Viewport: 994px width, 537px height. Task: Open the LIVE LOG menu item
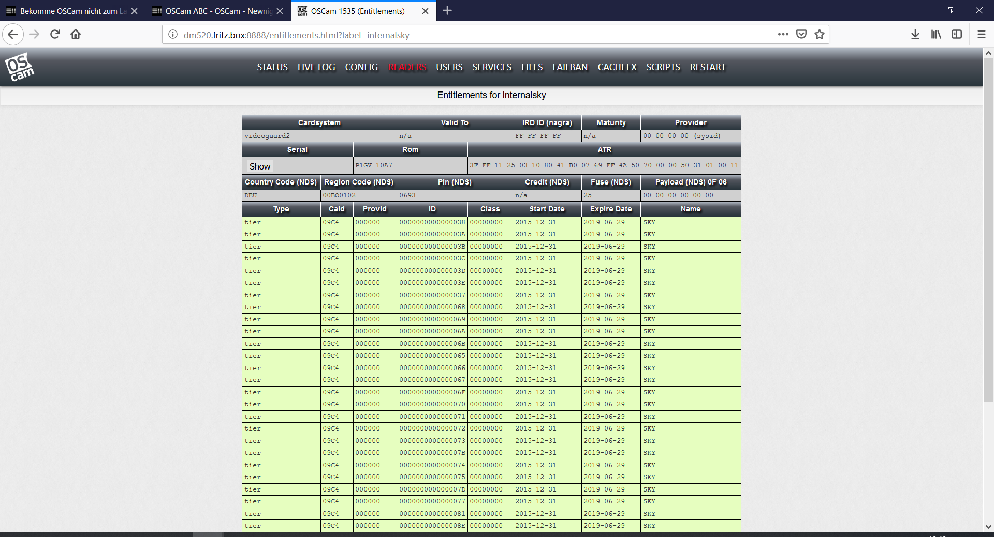pyautogui.click(x=316, y=67)
